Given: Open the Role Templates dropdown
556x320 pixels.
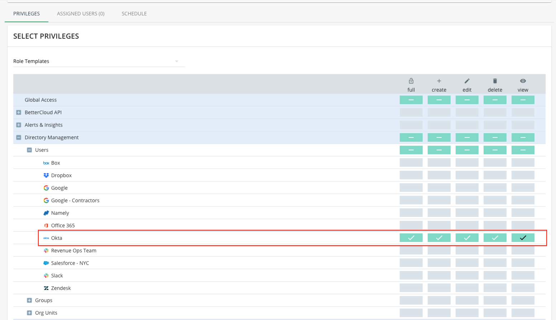Looking at the screenshot, I should pos(176,61).
